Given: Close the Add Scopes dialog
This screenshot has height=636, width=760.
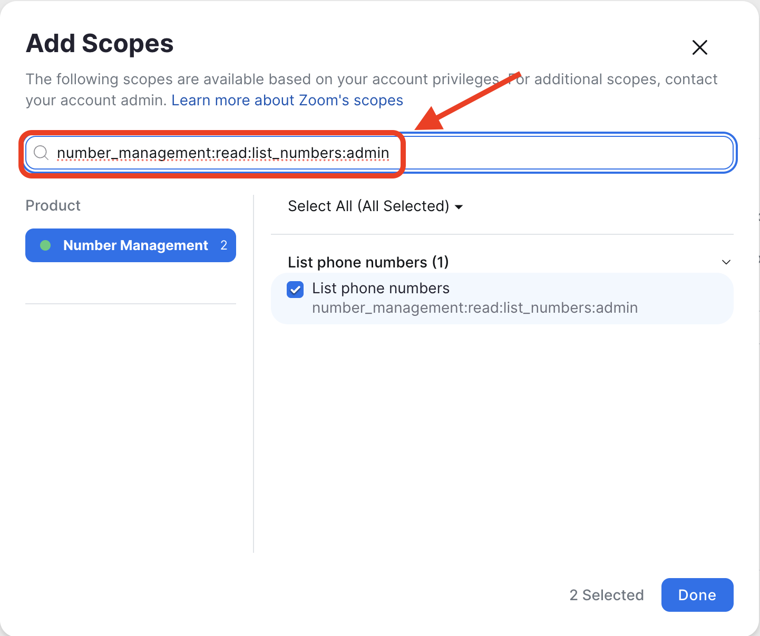Looking at the screenshot, I should 699,47.
